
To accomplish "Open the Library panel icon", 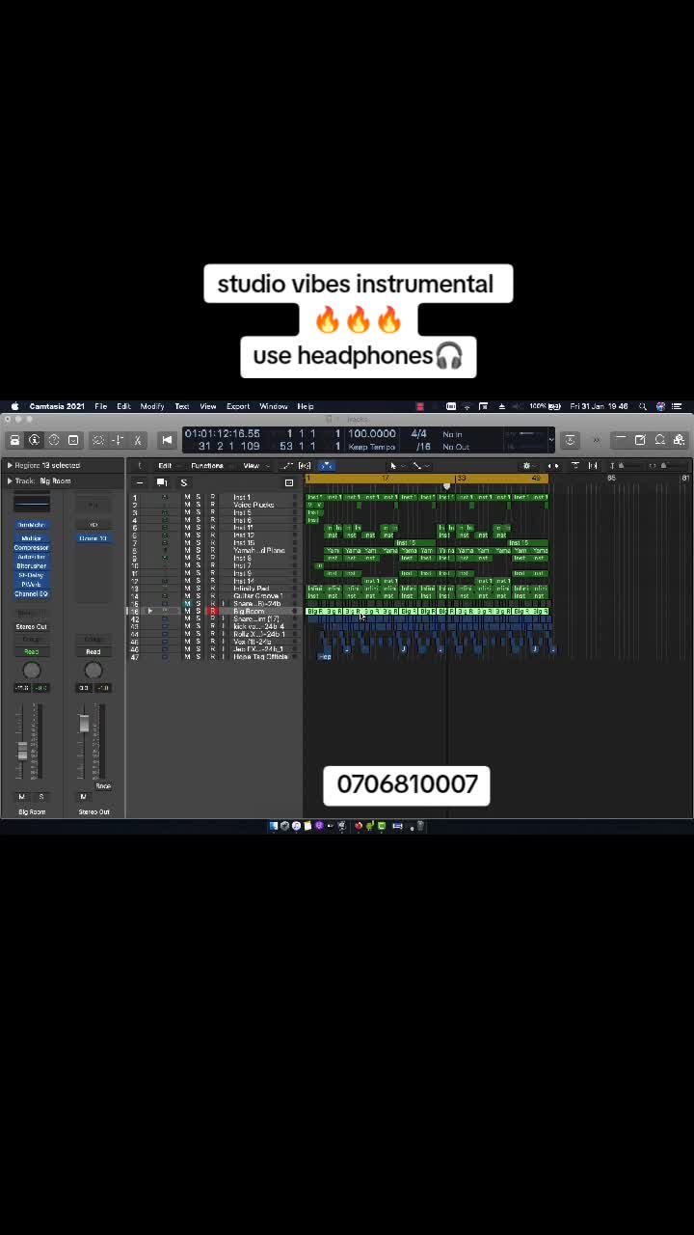I will pos(15,440).
